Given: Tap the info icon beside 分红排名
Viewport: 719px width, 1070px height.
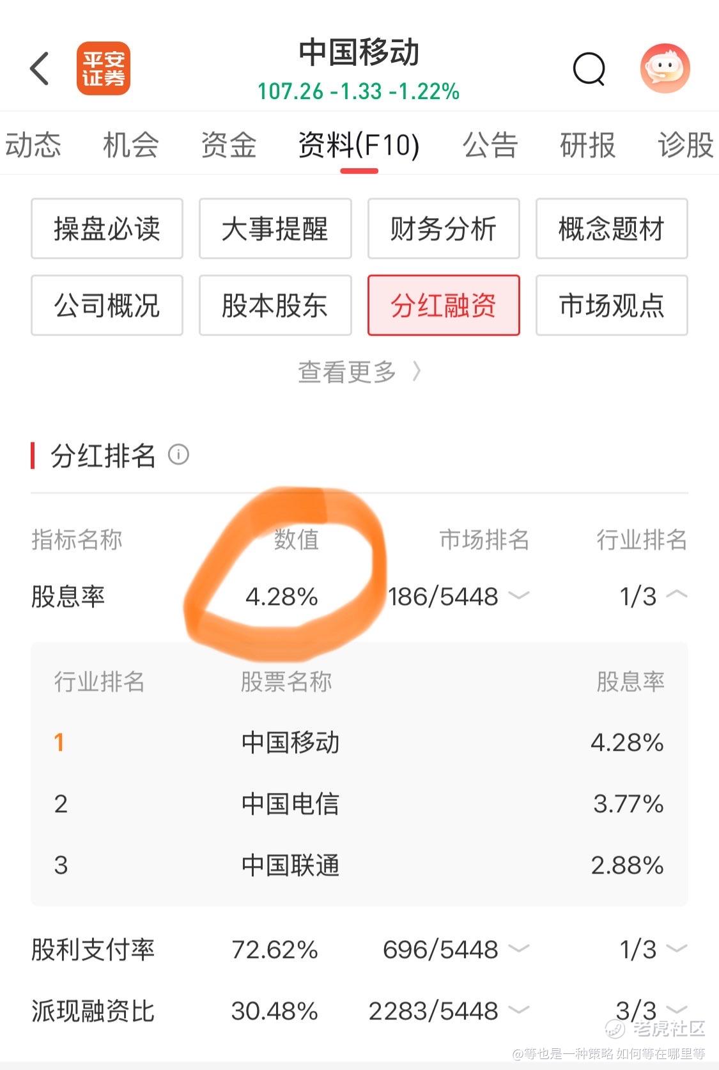Looking at the screenshot, I should pos(178,455).
